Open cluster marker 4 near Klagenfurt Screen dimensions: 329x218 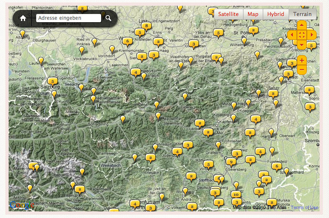(x=135, y=204)
